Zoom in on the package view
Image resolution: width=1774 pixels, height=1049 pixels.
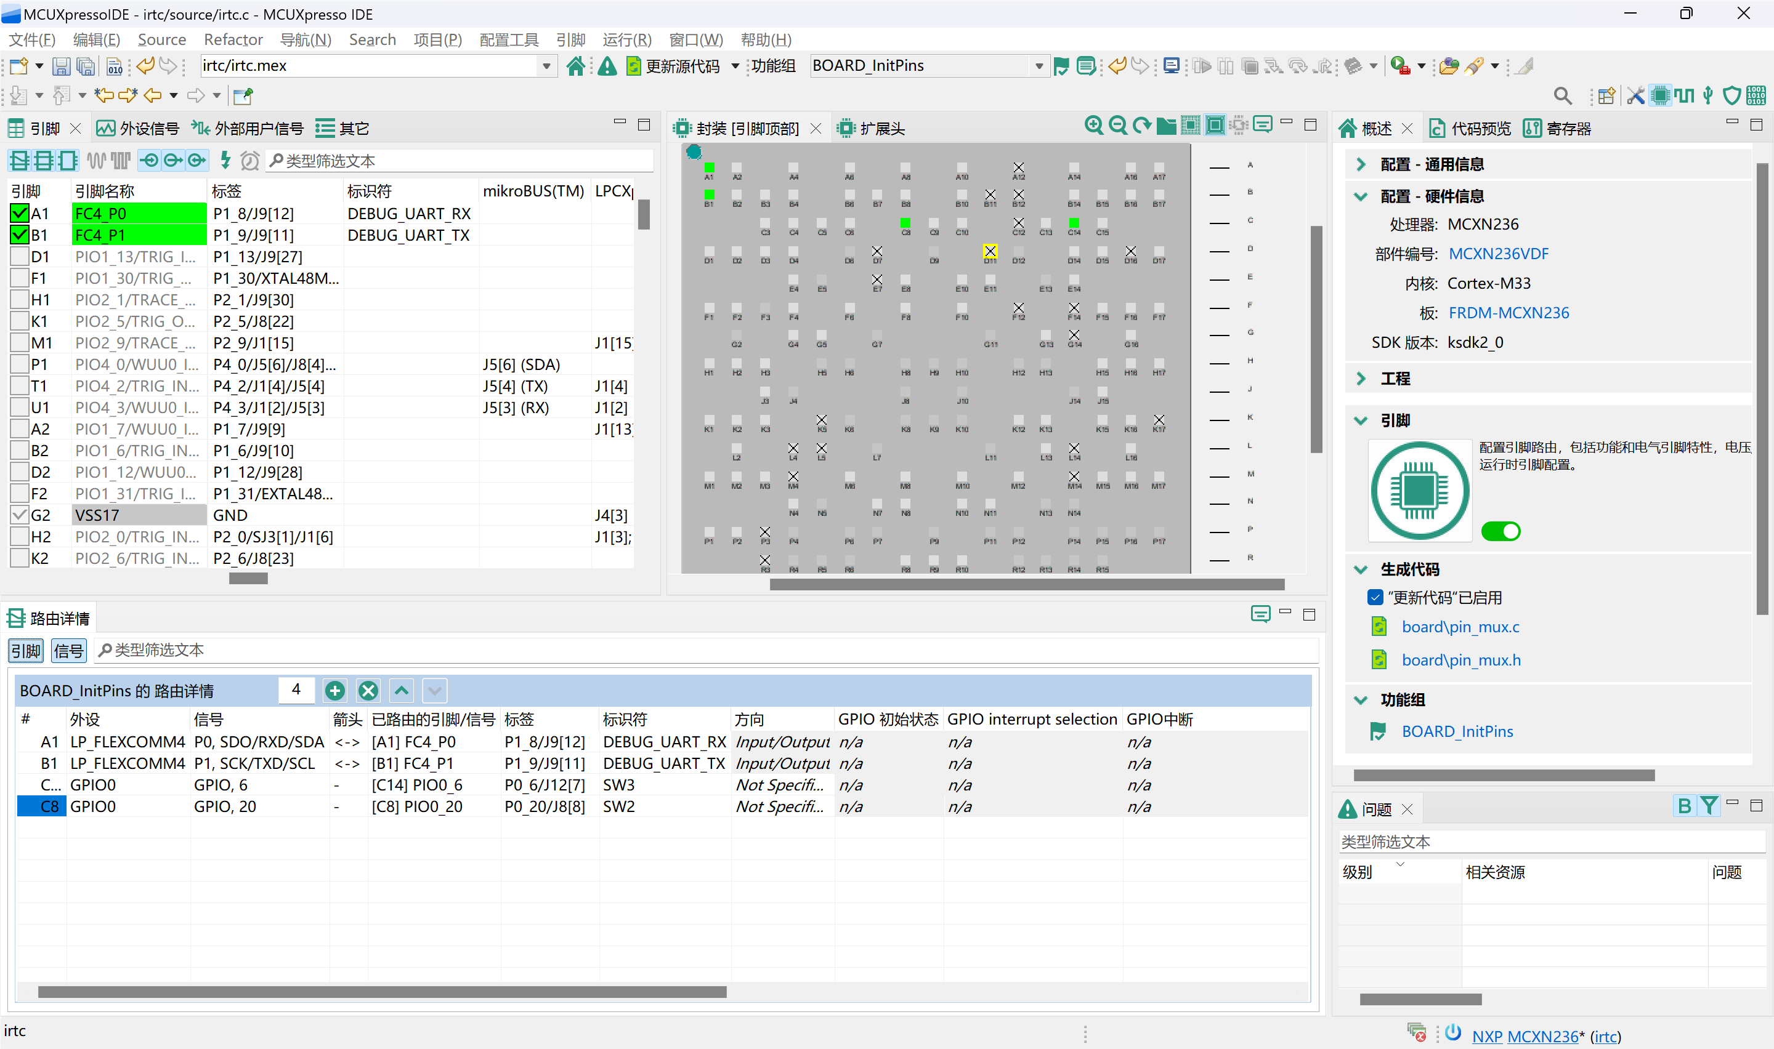pos(1093,126)
